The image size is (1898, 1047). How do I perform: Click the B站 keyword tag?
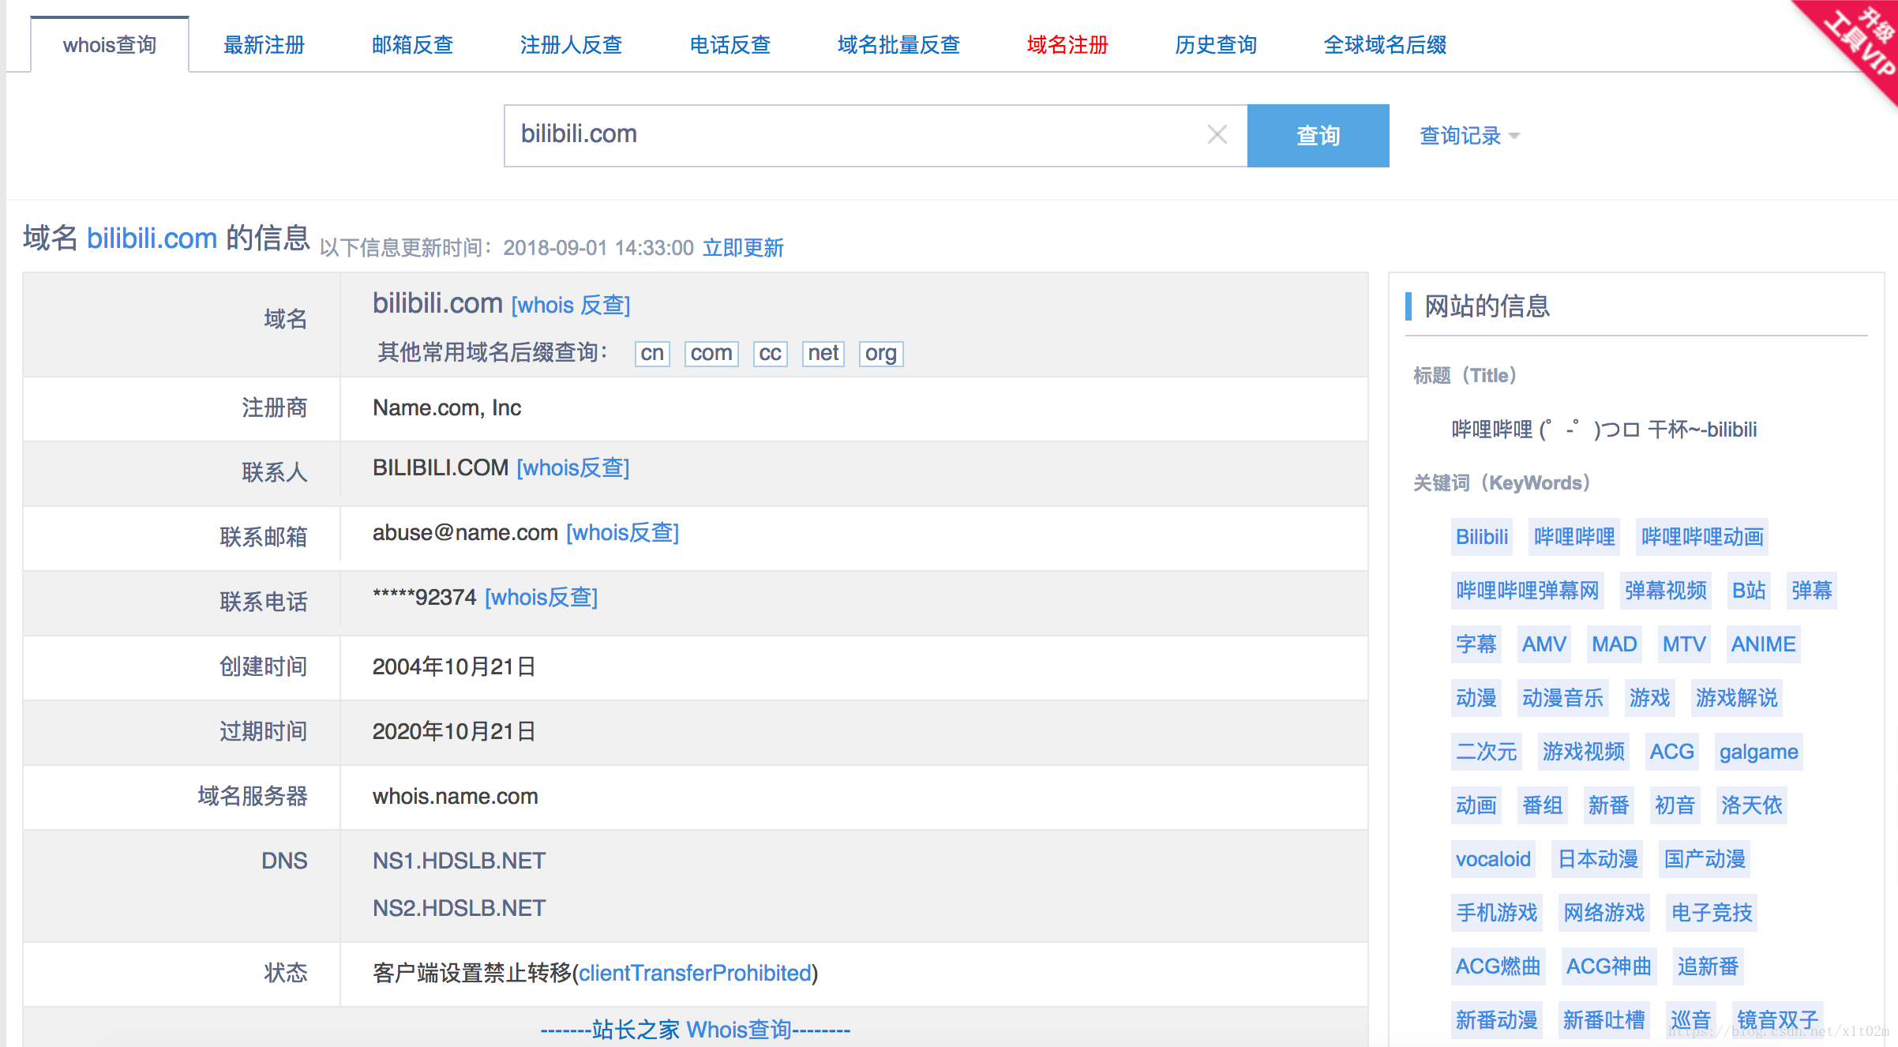coord(1748,591)
